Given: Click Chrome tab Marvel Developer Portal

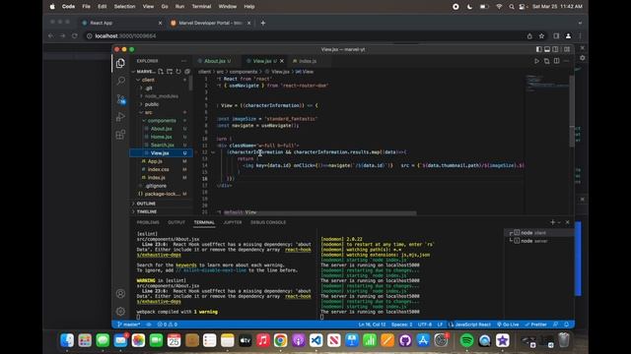Looking at the screenshot, I should (x=210, y=23).
